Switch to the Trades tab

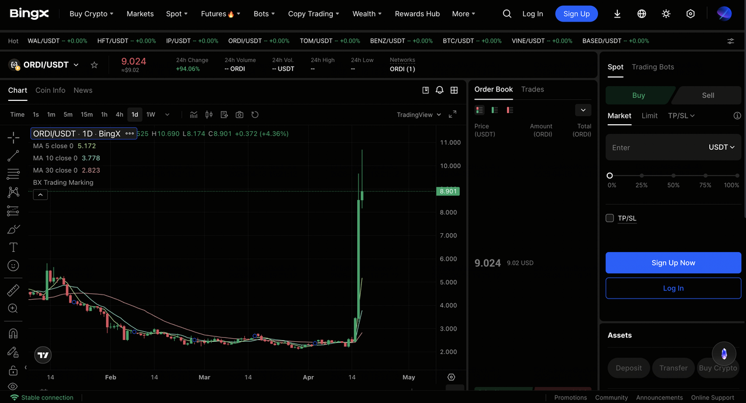532,89
